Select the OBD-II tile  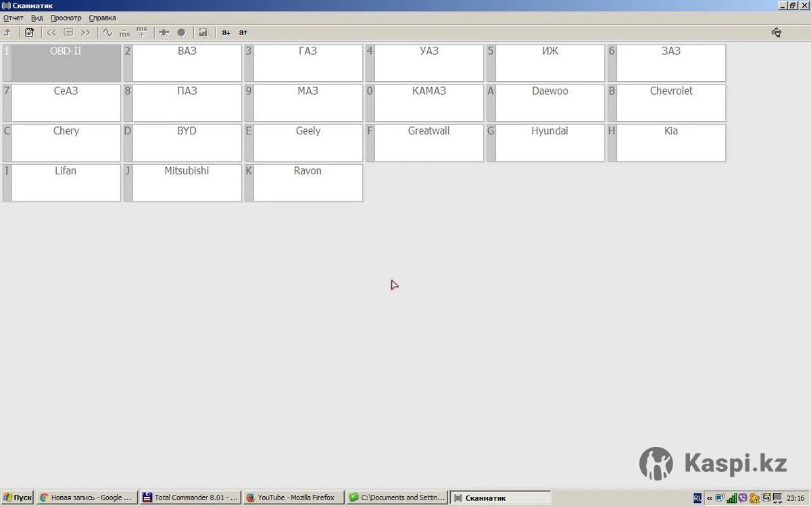[x=62, y=63]
